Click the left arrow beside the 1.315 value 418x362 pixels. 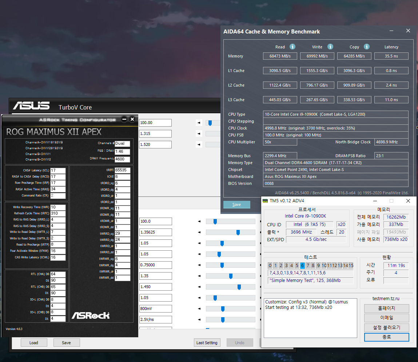pos(199,134)
